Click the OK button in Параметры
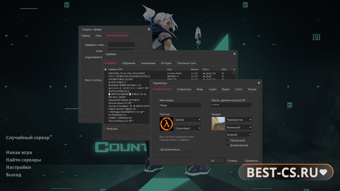340x191 pixels. pyautogui.click(x=217, y=161)
